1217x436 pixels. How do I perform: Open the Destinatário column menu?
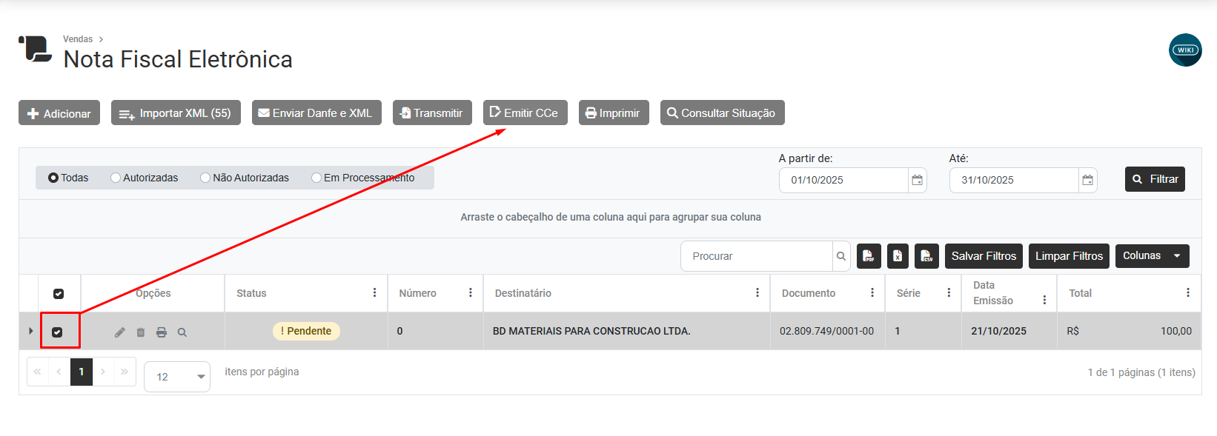coord(757,293)
